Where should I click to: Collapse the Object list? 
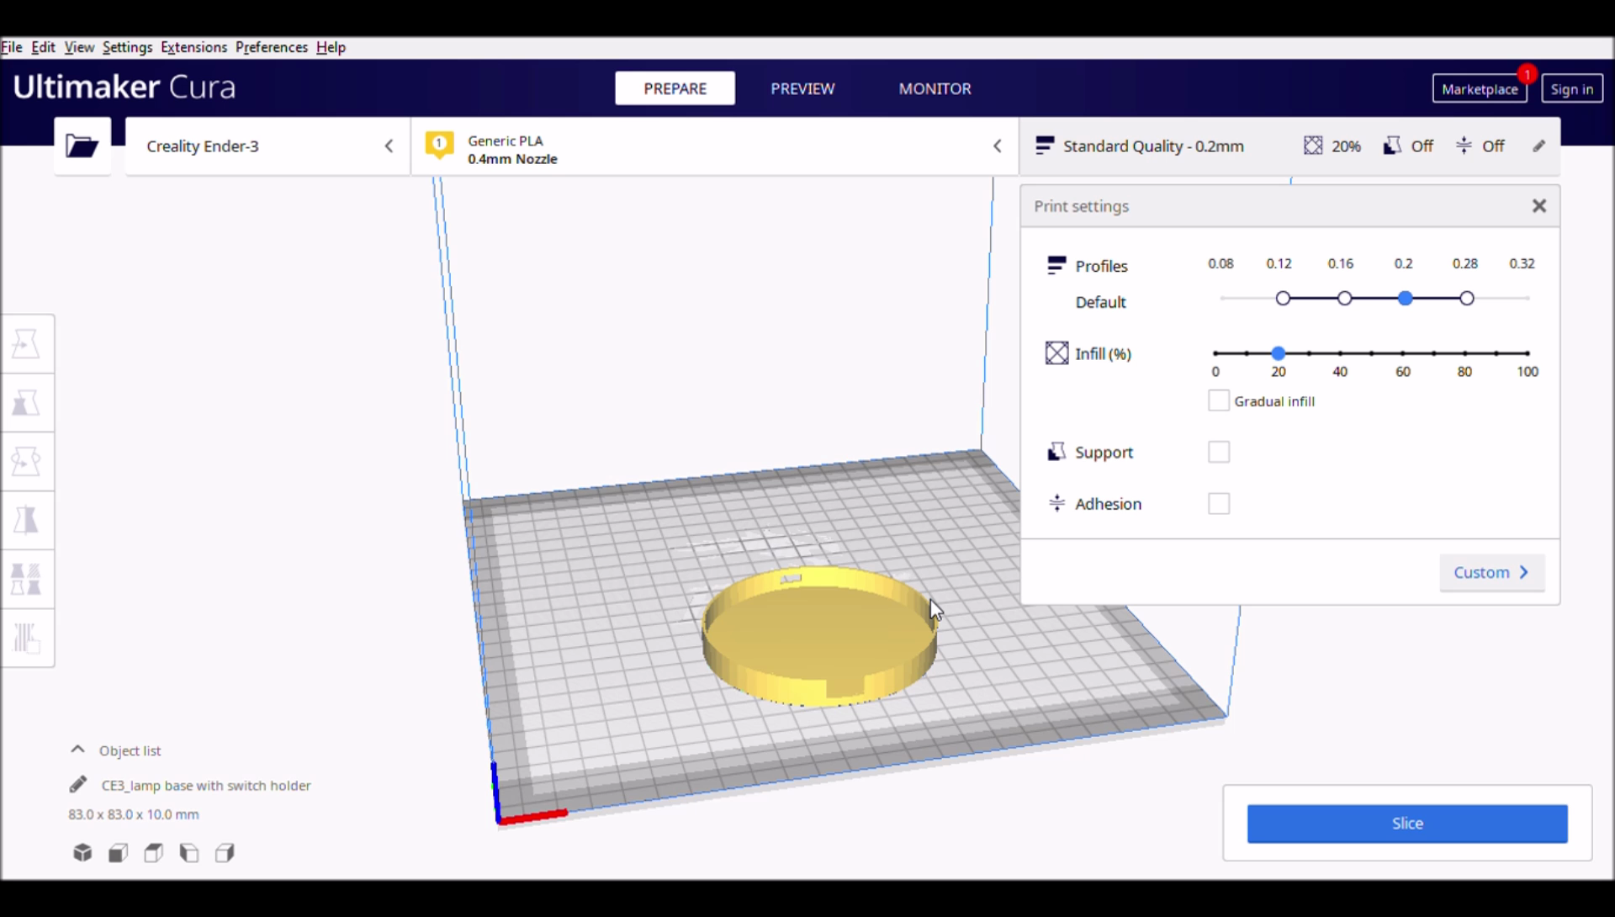[x=78, y=750]
